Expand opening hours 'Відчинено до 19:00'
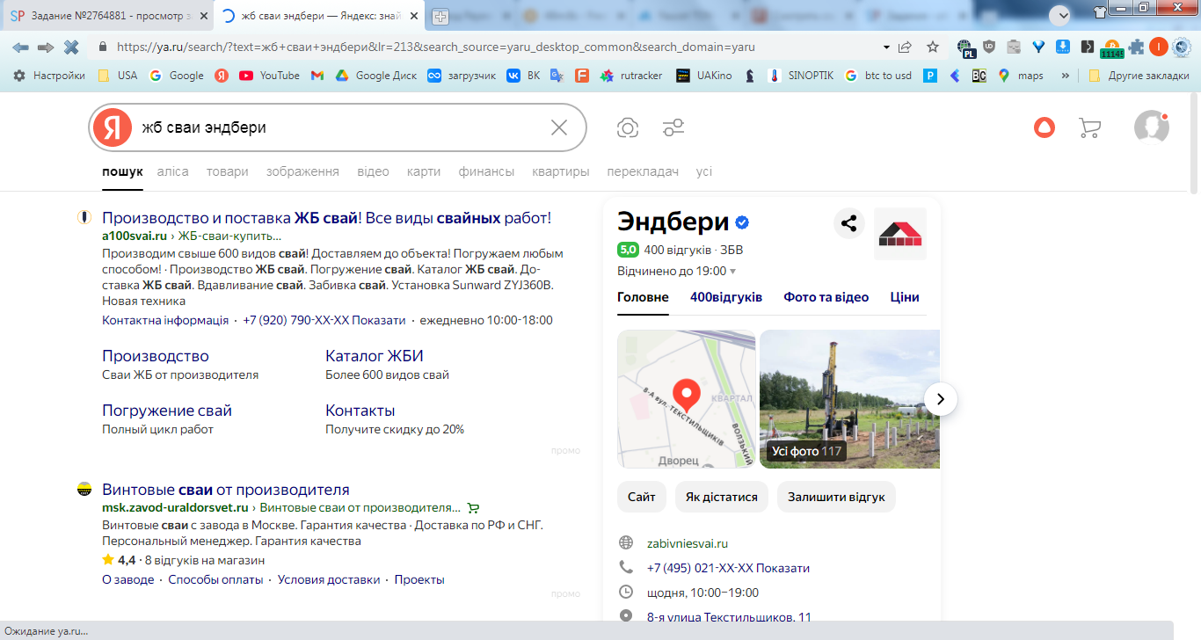 pos(677,271)
